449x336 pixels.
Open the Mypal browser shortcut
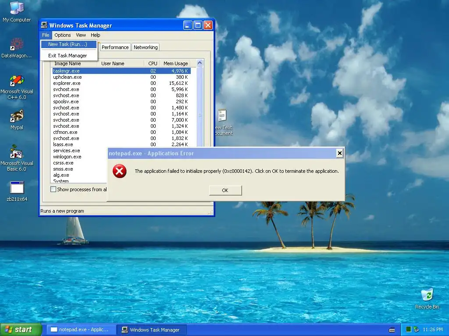[17, 120]
